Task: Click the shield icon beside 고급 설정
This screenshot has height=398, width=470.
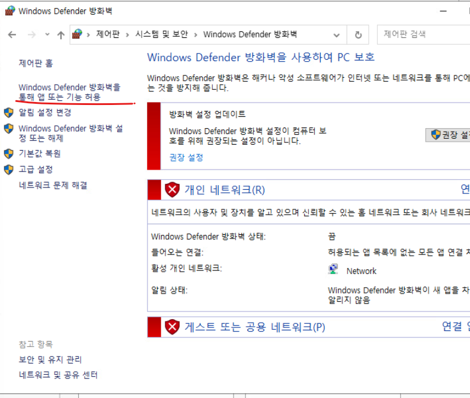Action: [9, 170]
